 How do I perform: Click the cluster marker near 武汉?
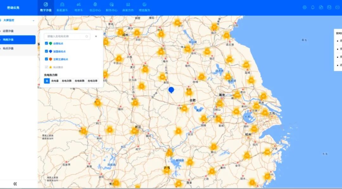(135, 131)
